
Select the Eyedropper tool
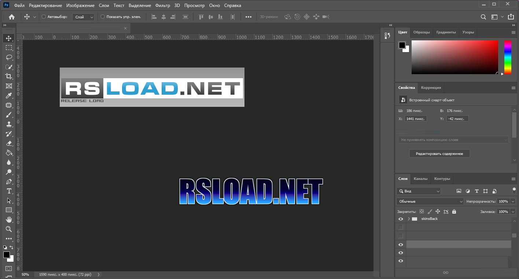tap(9, 95)
